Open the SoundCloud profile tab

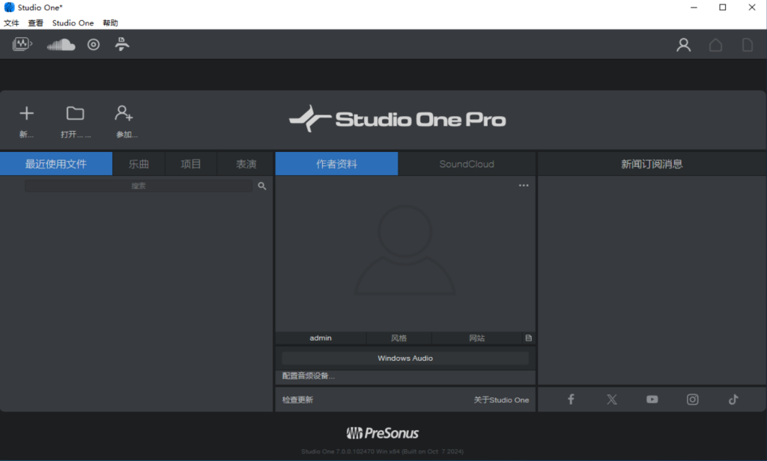[467, 163]
